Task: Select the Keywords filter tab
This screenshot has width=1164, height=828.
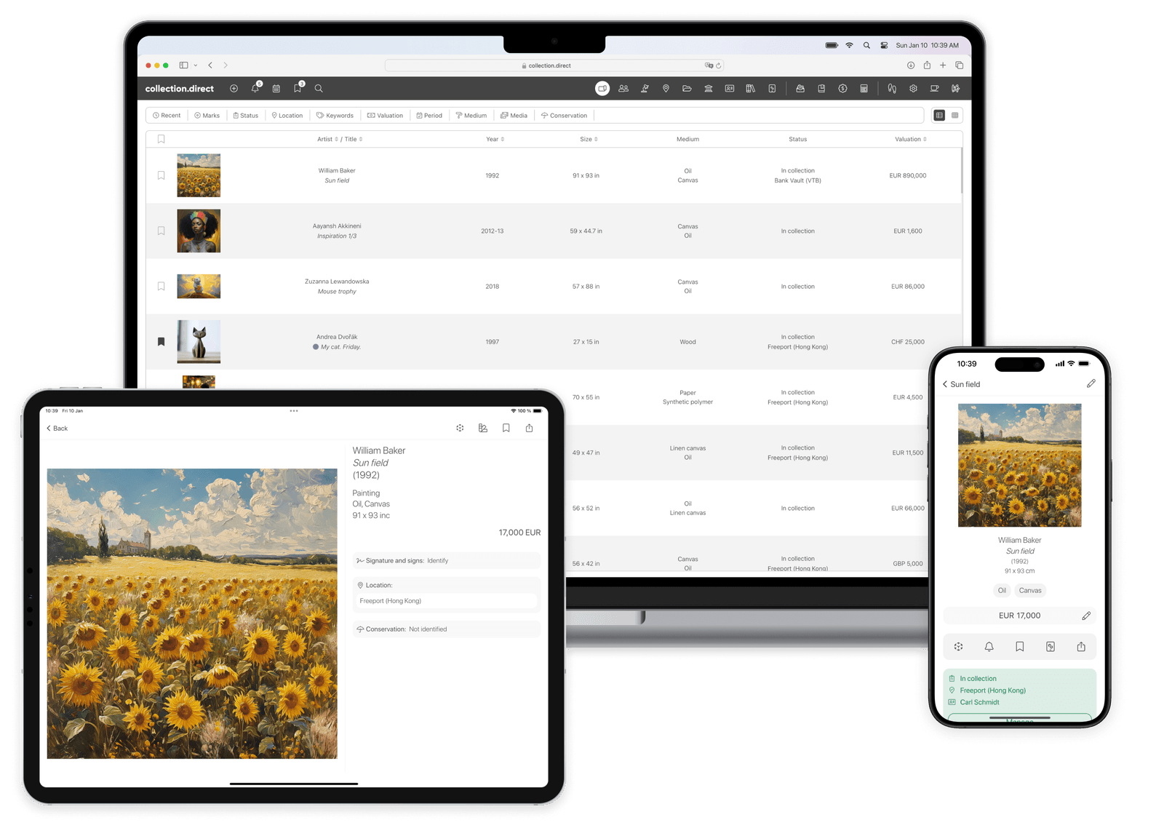Action: [x=335, y=116]
